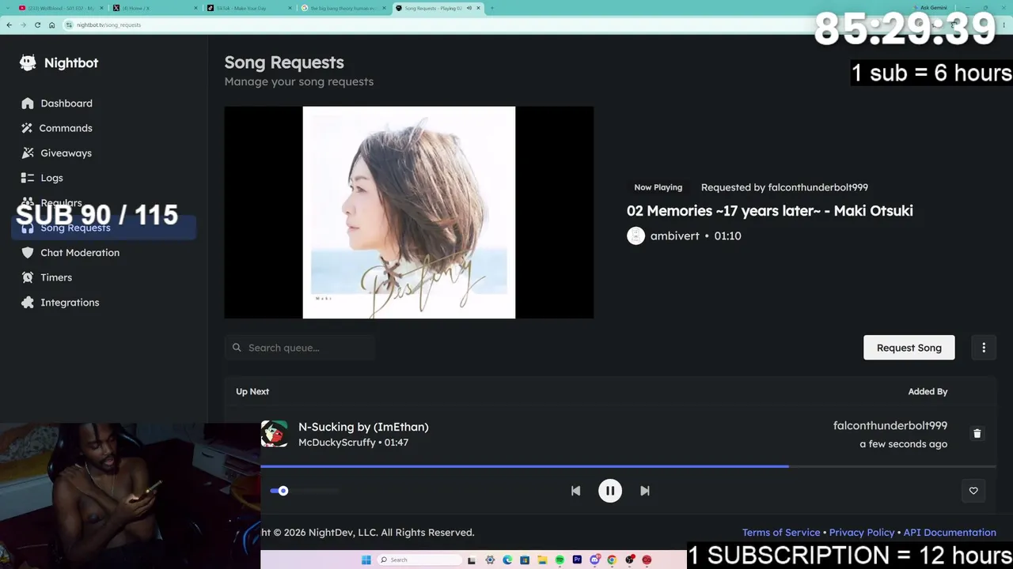Image resolution: width=1013 pixels, height=569 pixels.
Task: Open the Terms of Service link
Action: (781, 533)
